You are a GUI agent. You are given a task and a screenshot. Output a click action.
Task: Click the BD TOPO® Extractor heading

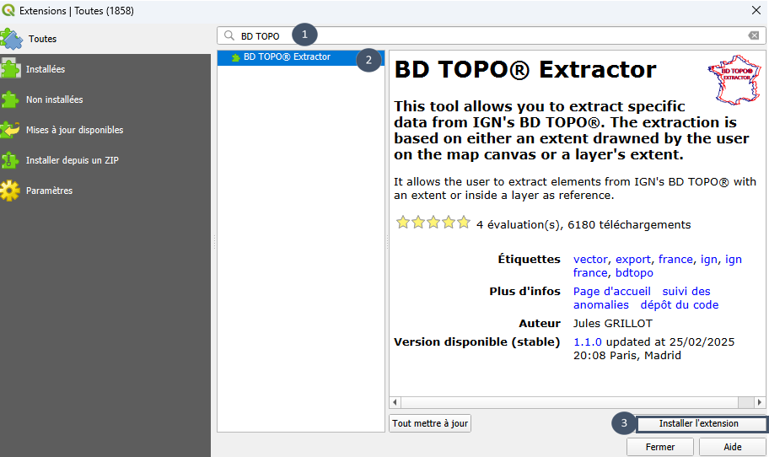[525, 70]
